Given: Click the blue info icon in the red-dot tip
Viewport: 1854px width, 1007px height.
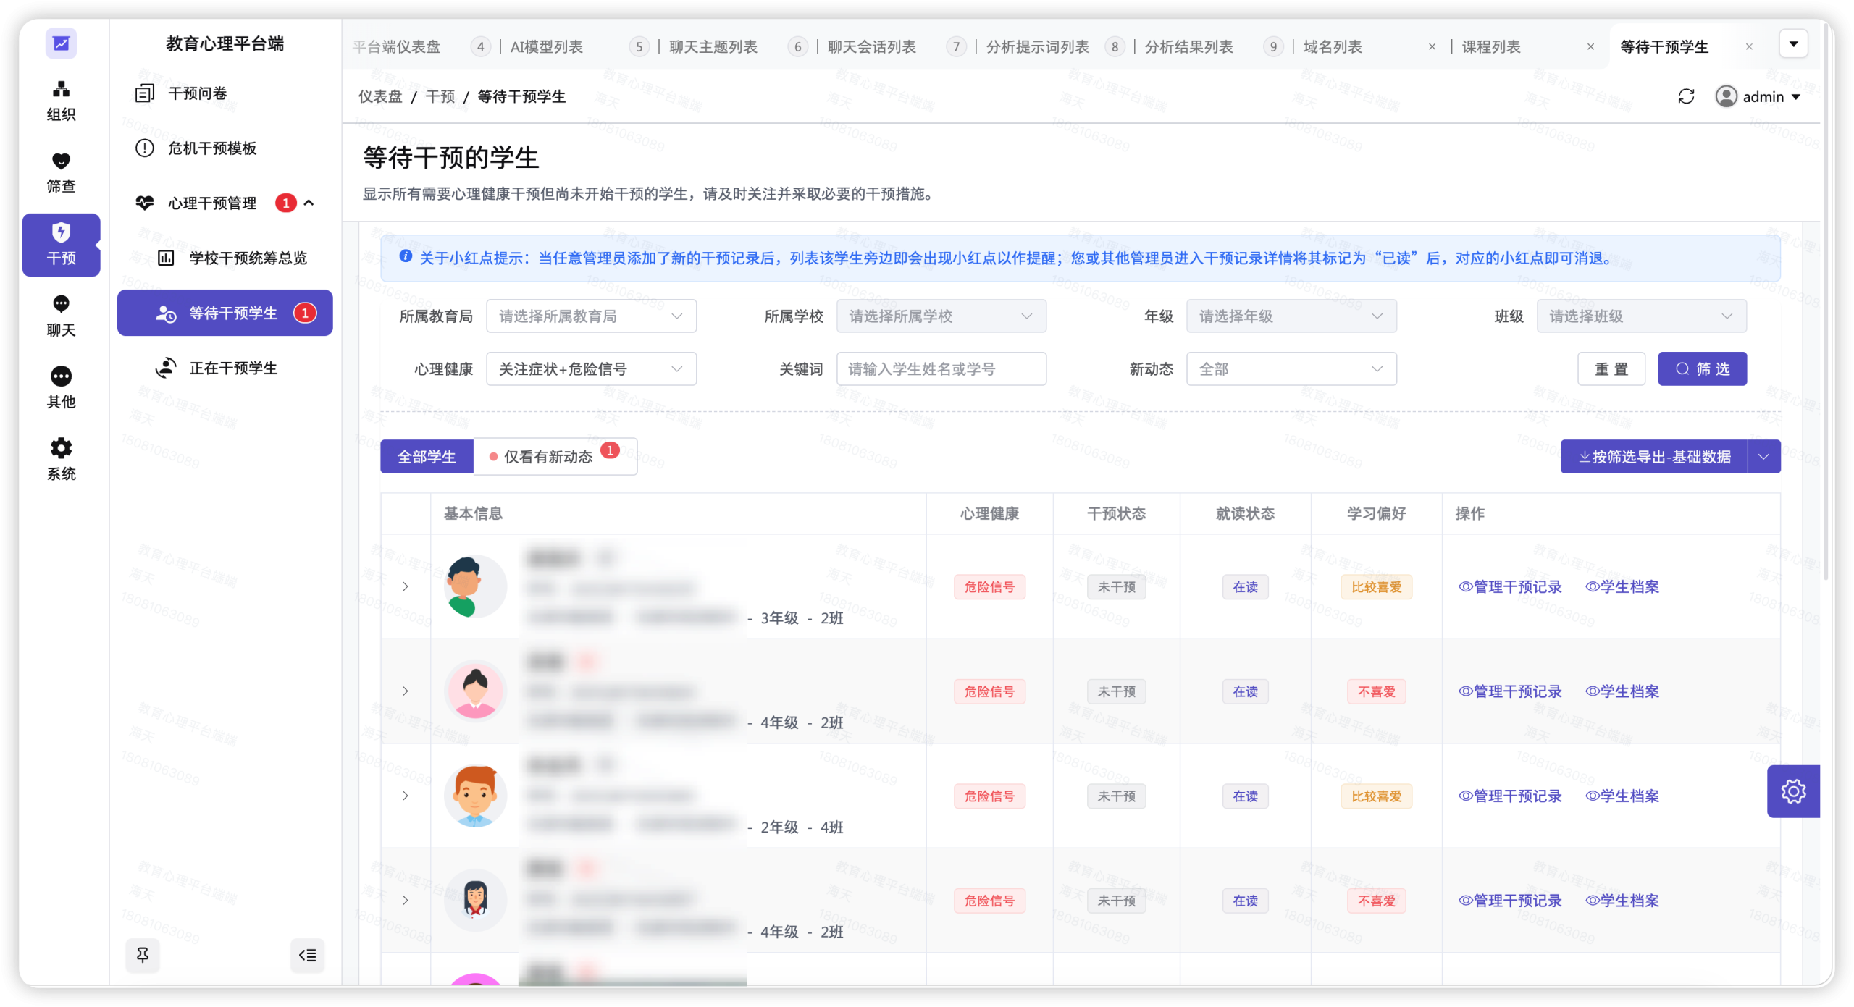Looking at the screenshot, I should tap(406, 256).
